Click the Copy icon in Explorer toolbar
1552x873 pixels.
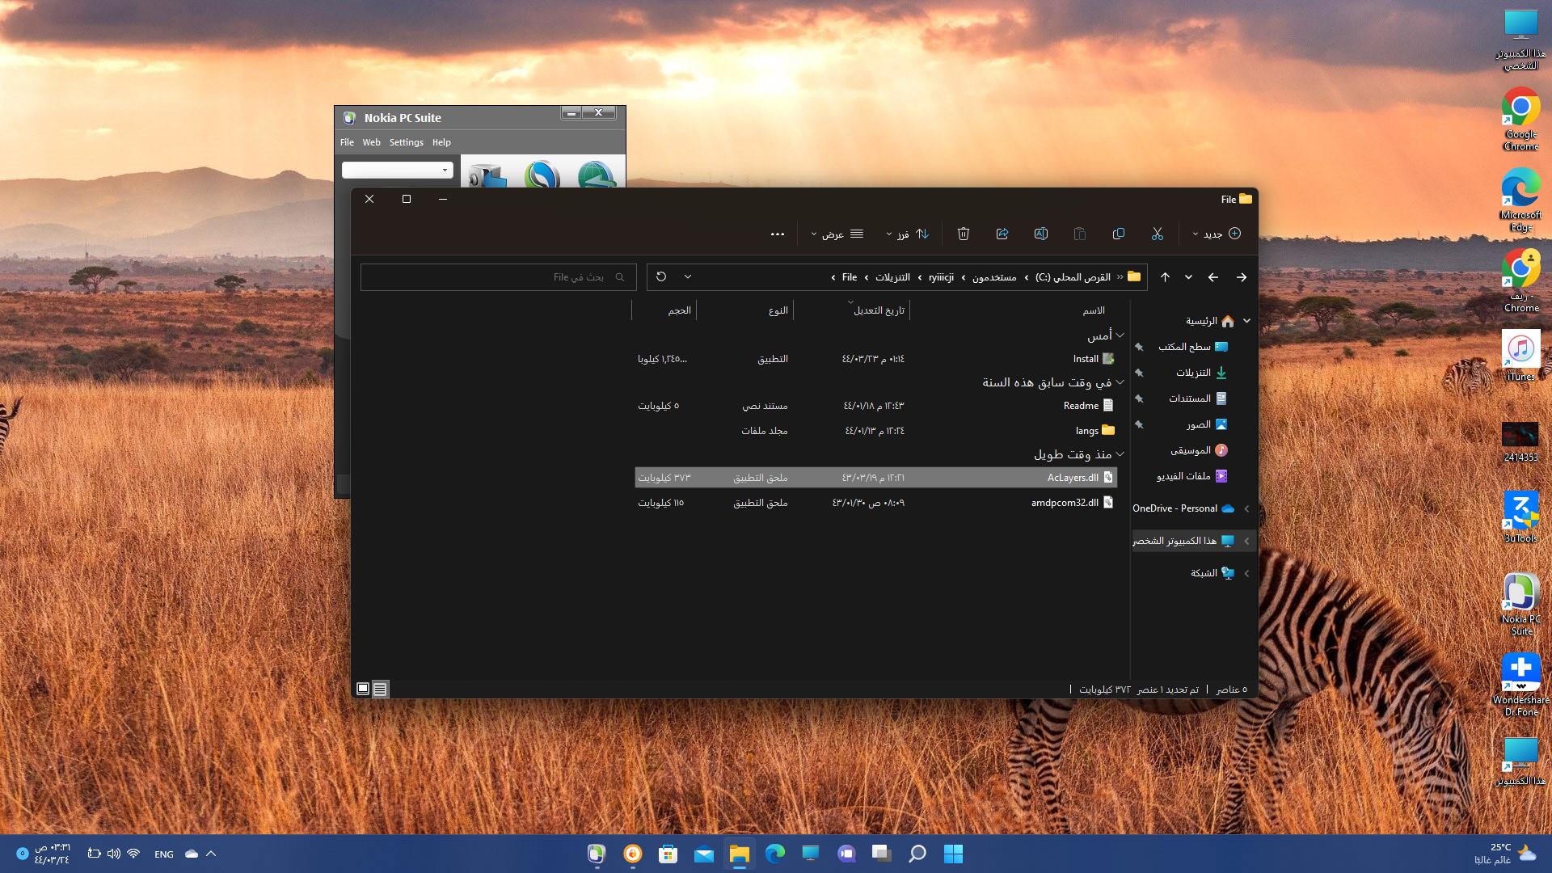point(1118,234)
